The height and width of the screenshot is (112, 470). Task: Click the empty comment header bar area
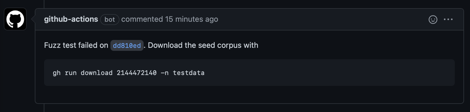point(321,19)
